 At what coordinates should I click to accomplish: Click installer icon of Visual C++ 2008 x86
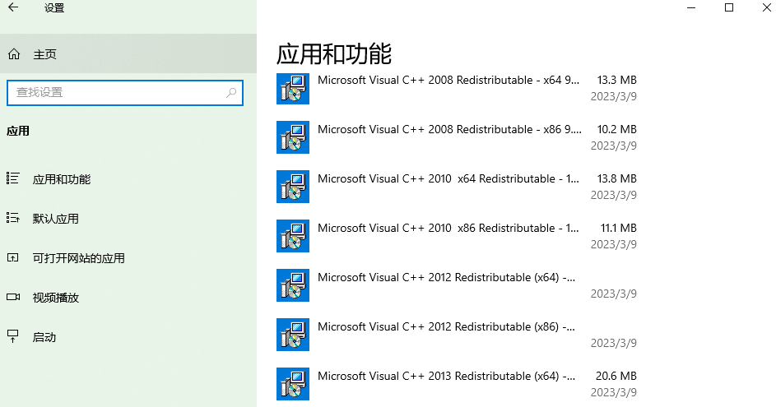tap(293, 137)
